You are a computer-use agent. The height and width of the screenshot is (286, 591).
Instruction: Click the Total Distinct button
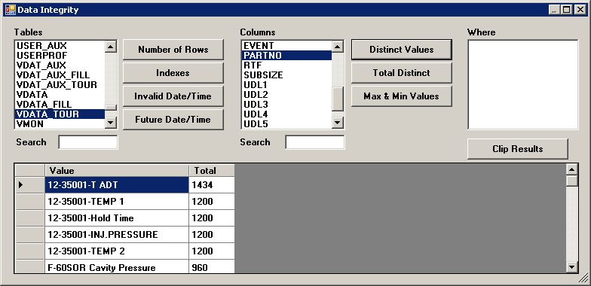tap(401, 73)
